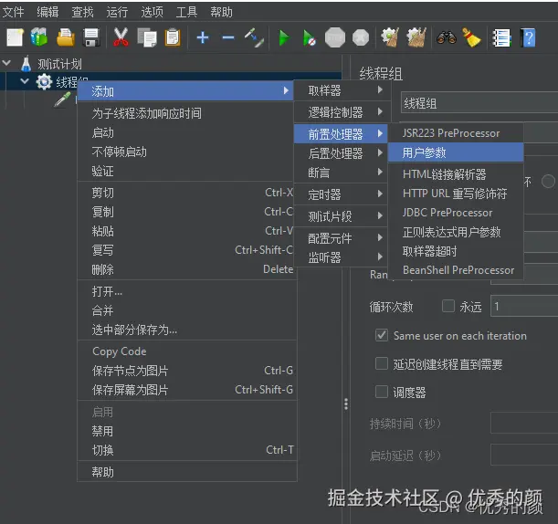Screen dimensions: 558x524
Task: Click Start no pauses icon
Action: (309, 37)
